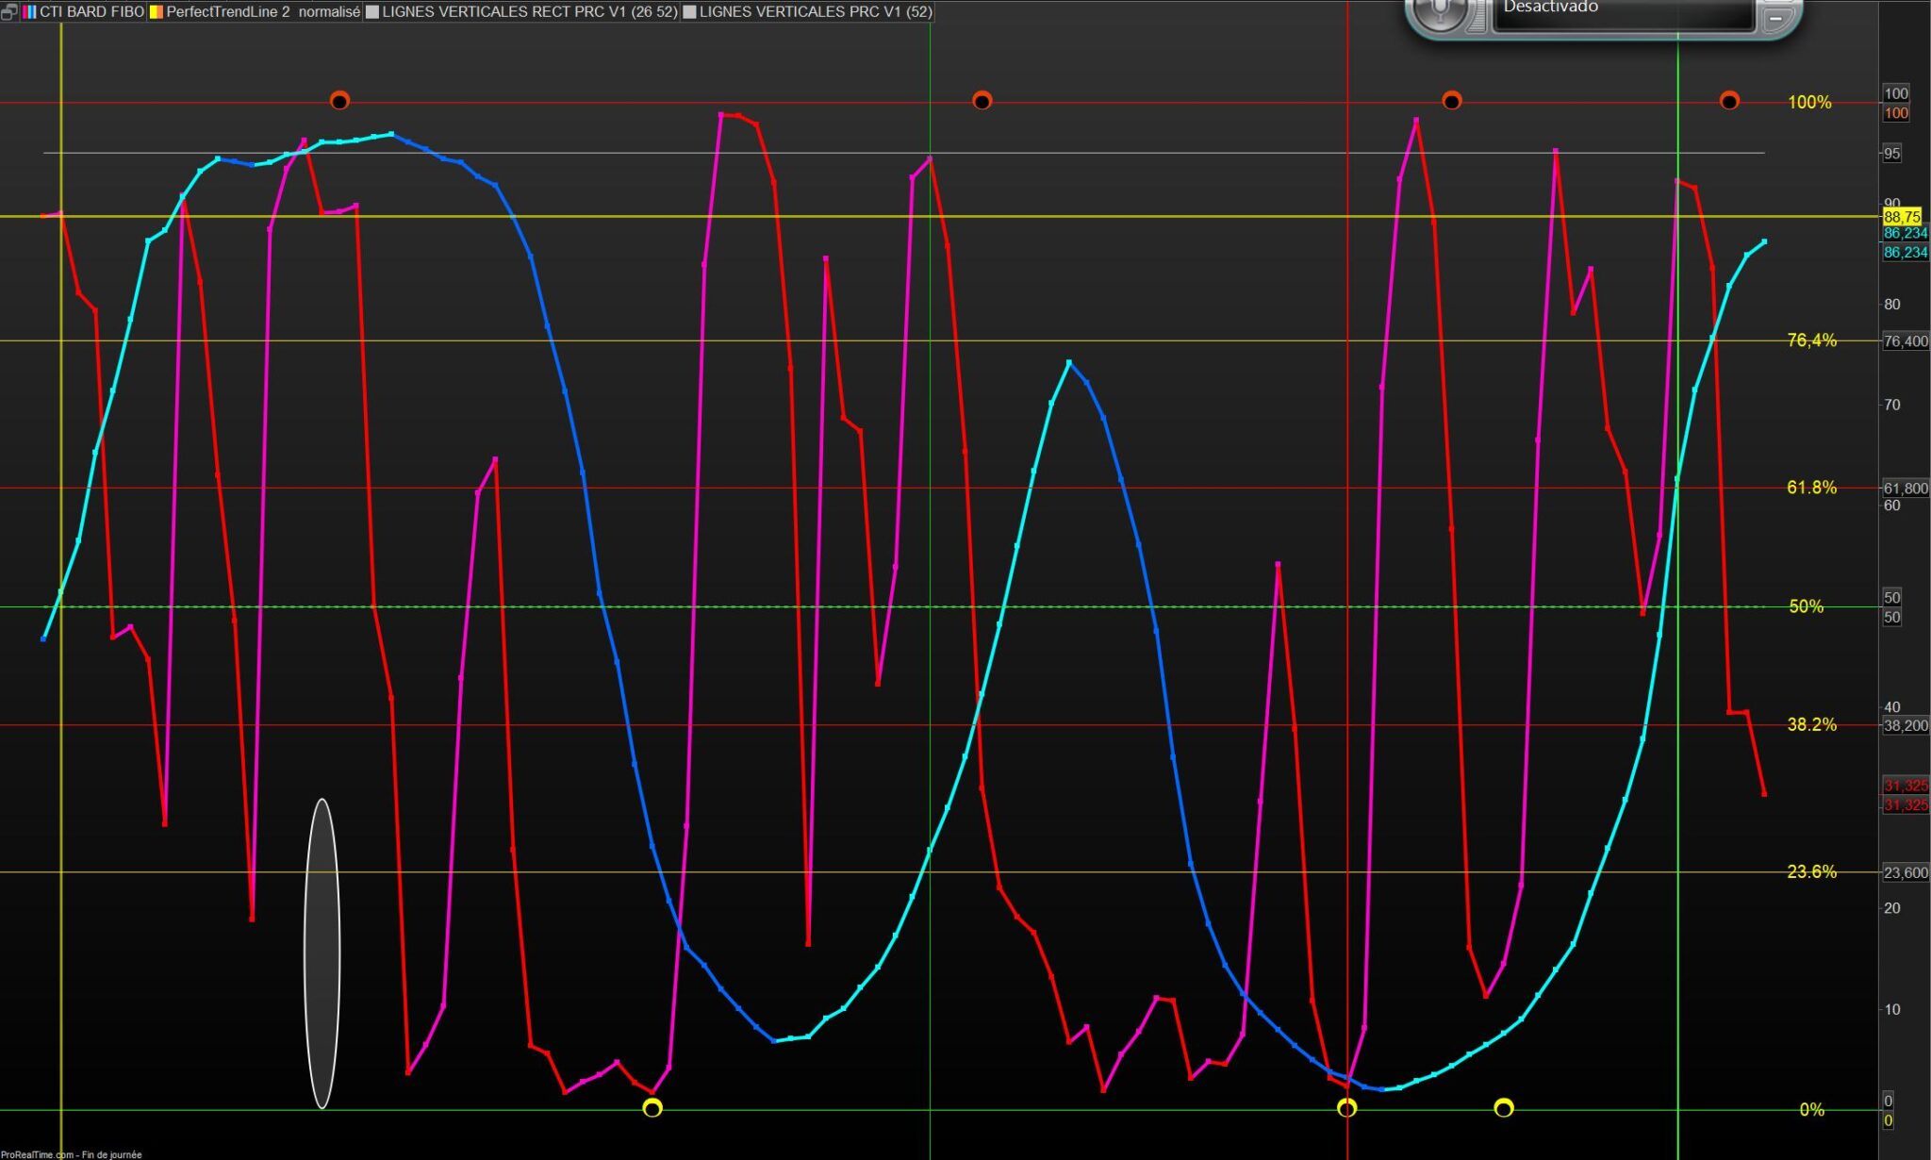1931x1160 pixels.
Task: Click the cyan 86,234 value label on the axis
Action: [x=1905, y=233]
